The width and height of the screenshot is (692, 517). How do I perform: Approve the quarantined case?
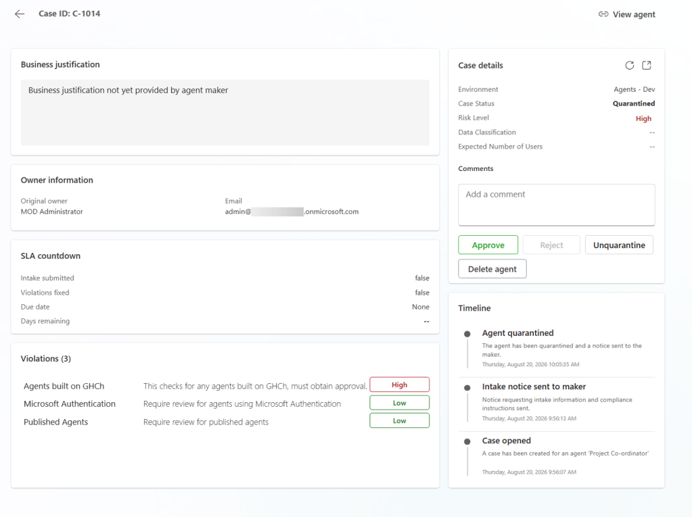click(x=488, y=245)
